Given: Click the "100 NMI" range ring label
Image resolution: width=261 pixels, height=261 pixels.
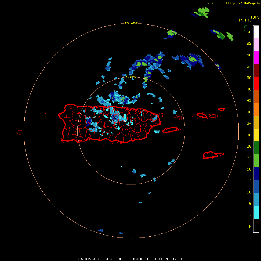Looking at the screenshot, I should click(x=131, y=23).
